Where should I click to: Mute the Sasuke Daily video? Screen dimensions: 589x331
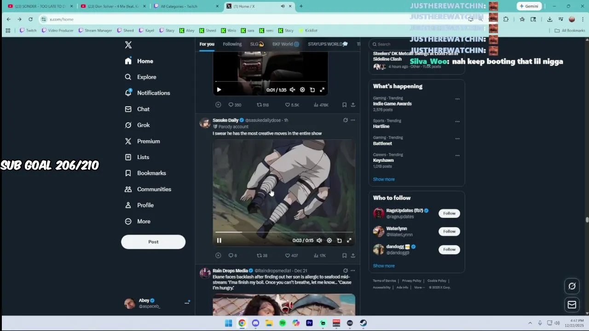[319, 240]
